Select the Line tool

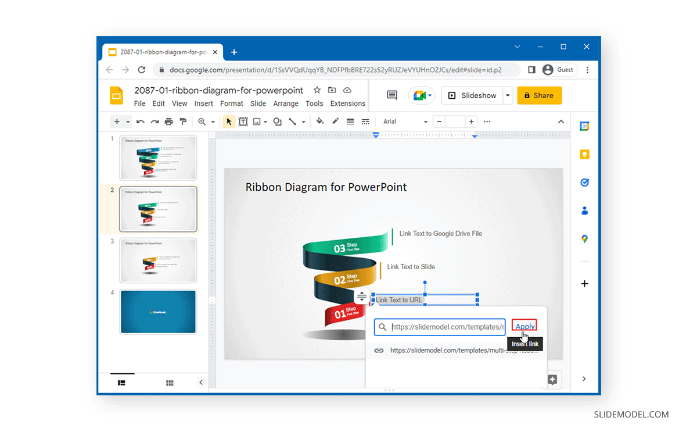[x=292, y=122]
